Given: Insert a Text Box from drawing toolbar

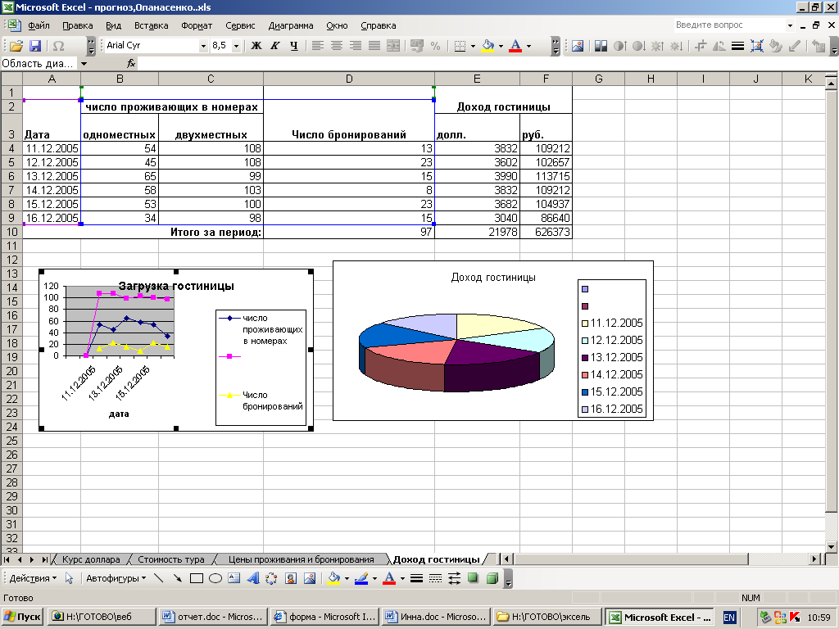Looking at the screenshot, I should (x=234, y=578).
